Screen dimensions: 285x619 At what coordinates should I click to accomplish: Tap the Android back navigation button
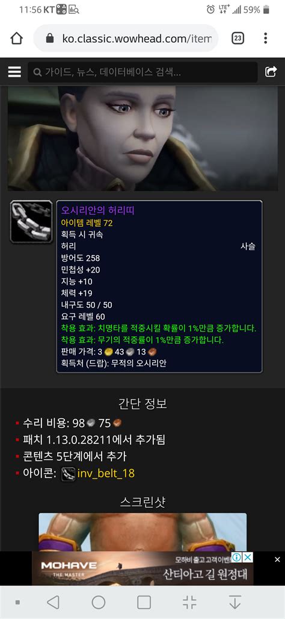[53, 602]
